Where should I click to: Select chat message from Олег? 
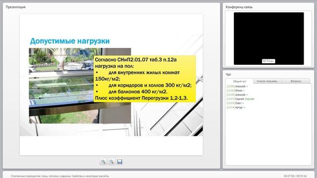(235, 103)
